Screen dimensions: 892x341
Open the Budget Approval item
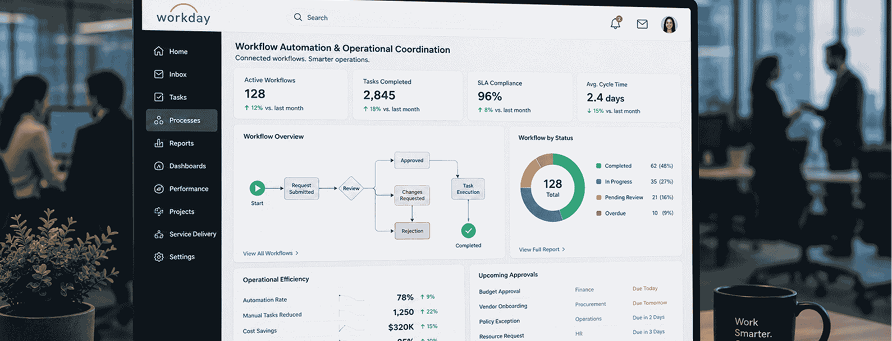pos(500,292)
